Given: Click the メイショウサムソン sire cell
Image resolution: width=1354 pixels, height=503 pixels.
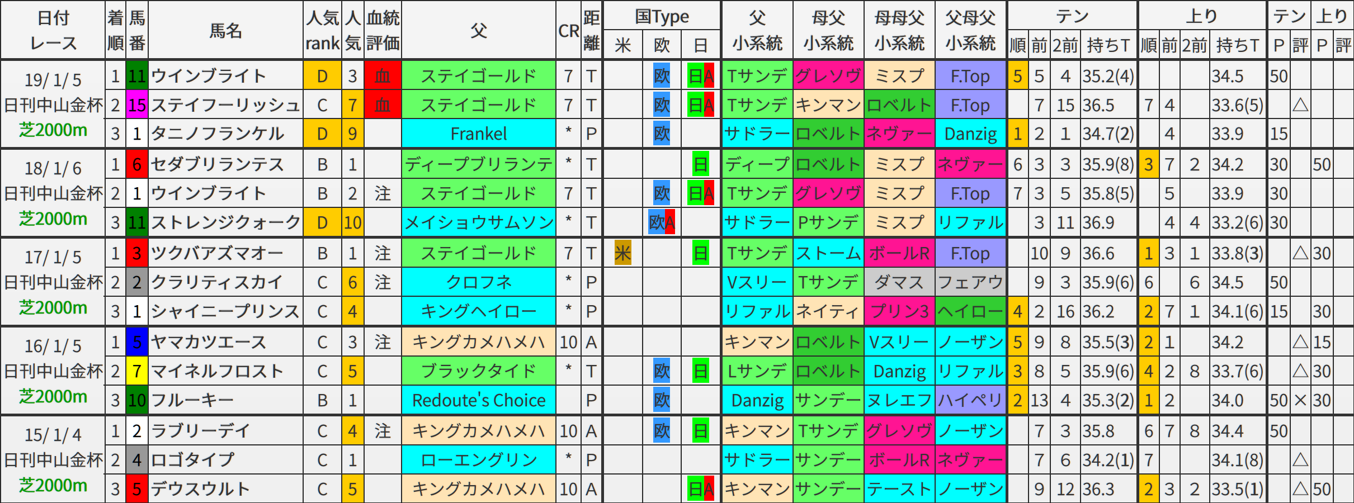Looking at the screenshot, I should (x=479, y=222).
